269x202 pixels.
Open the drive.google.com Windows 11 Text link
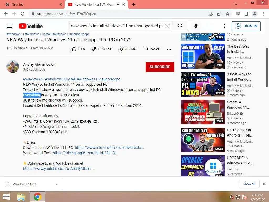click(x=85, y=153)
